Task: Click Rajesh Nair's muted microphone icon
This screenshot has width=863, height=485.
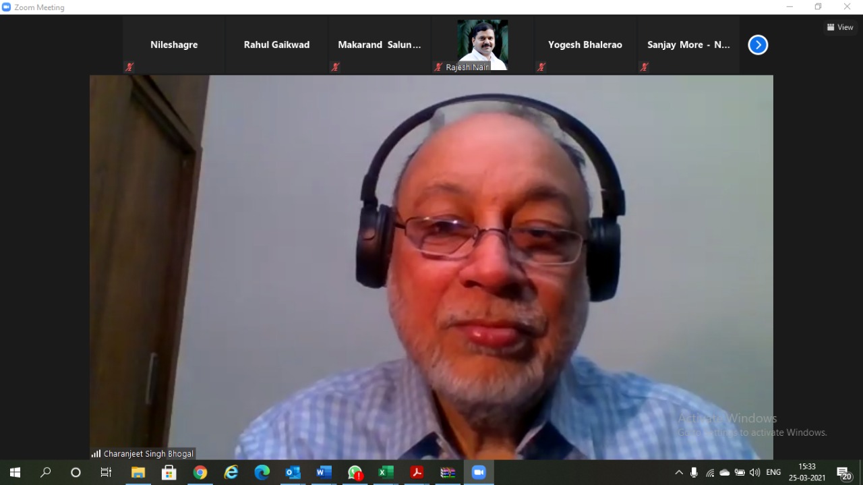Action: click(438, 67)
